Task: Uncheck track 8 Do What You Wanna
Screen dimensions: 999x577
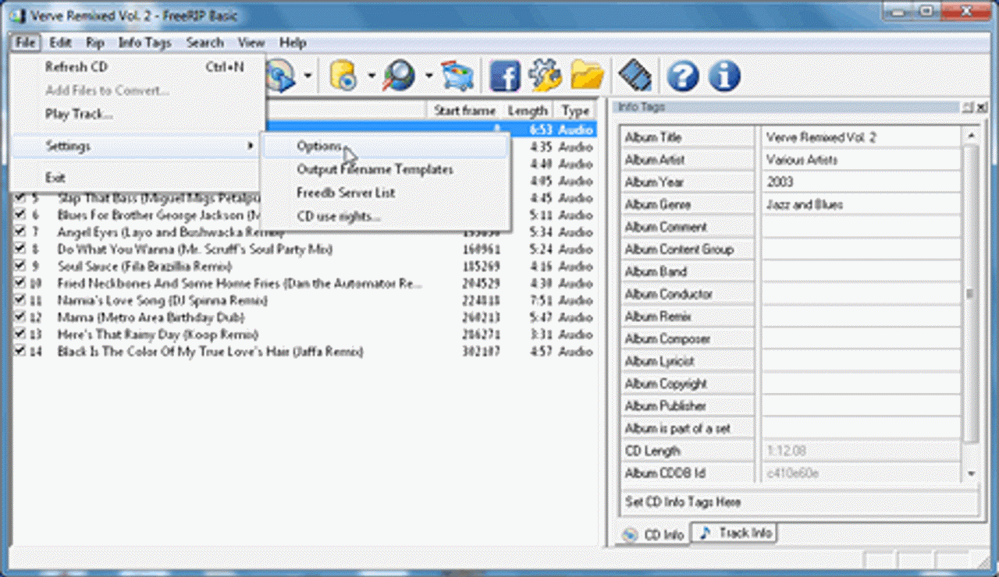Action: (x=21, y=250)
